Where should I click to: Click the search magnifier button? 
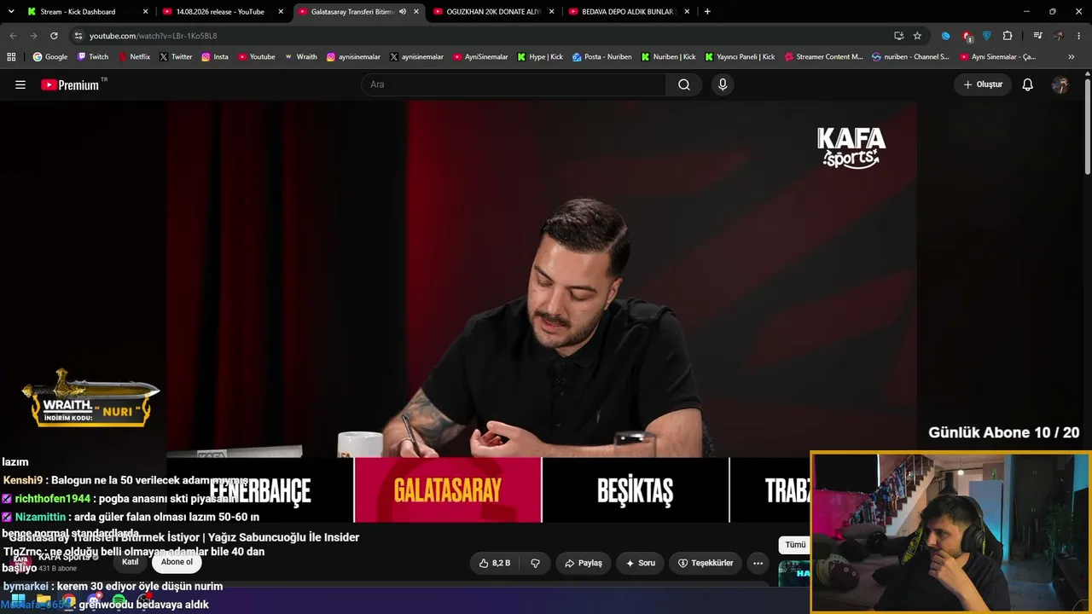tap(684, 84)
